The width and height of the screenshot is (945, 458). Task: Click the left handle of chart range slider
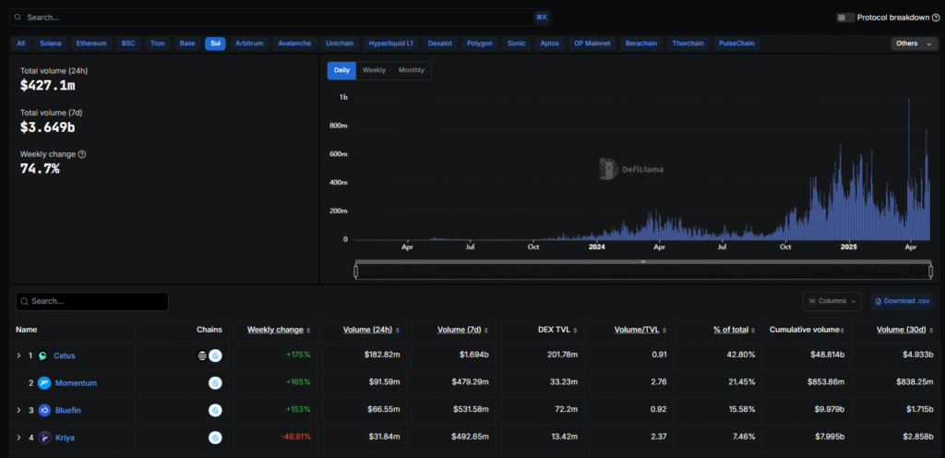(356, 270)
